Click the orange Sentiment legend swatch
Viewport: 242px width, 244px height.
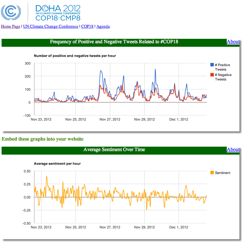click(212, 173)
